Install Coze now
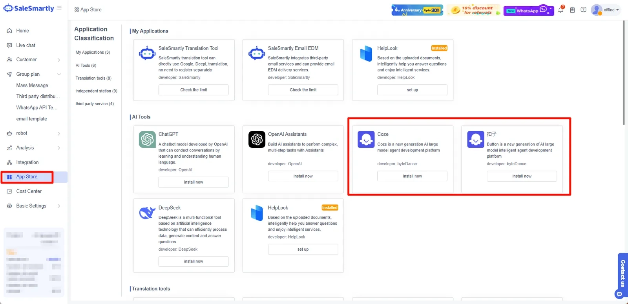This screenshot has width=628, height=304. (412, 176)
